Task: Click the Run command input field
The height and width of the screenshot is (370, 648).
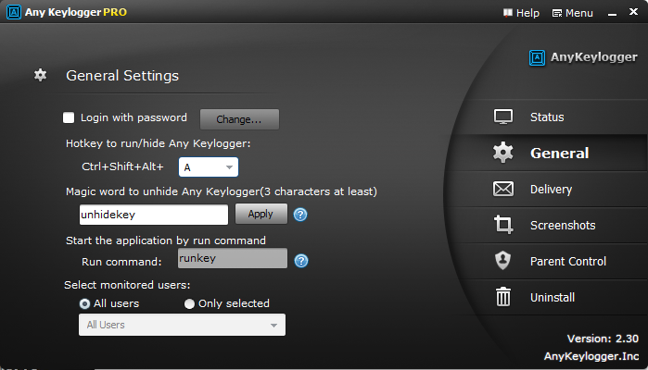Action: [x=230, y=259]
